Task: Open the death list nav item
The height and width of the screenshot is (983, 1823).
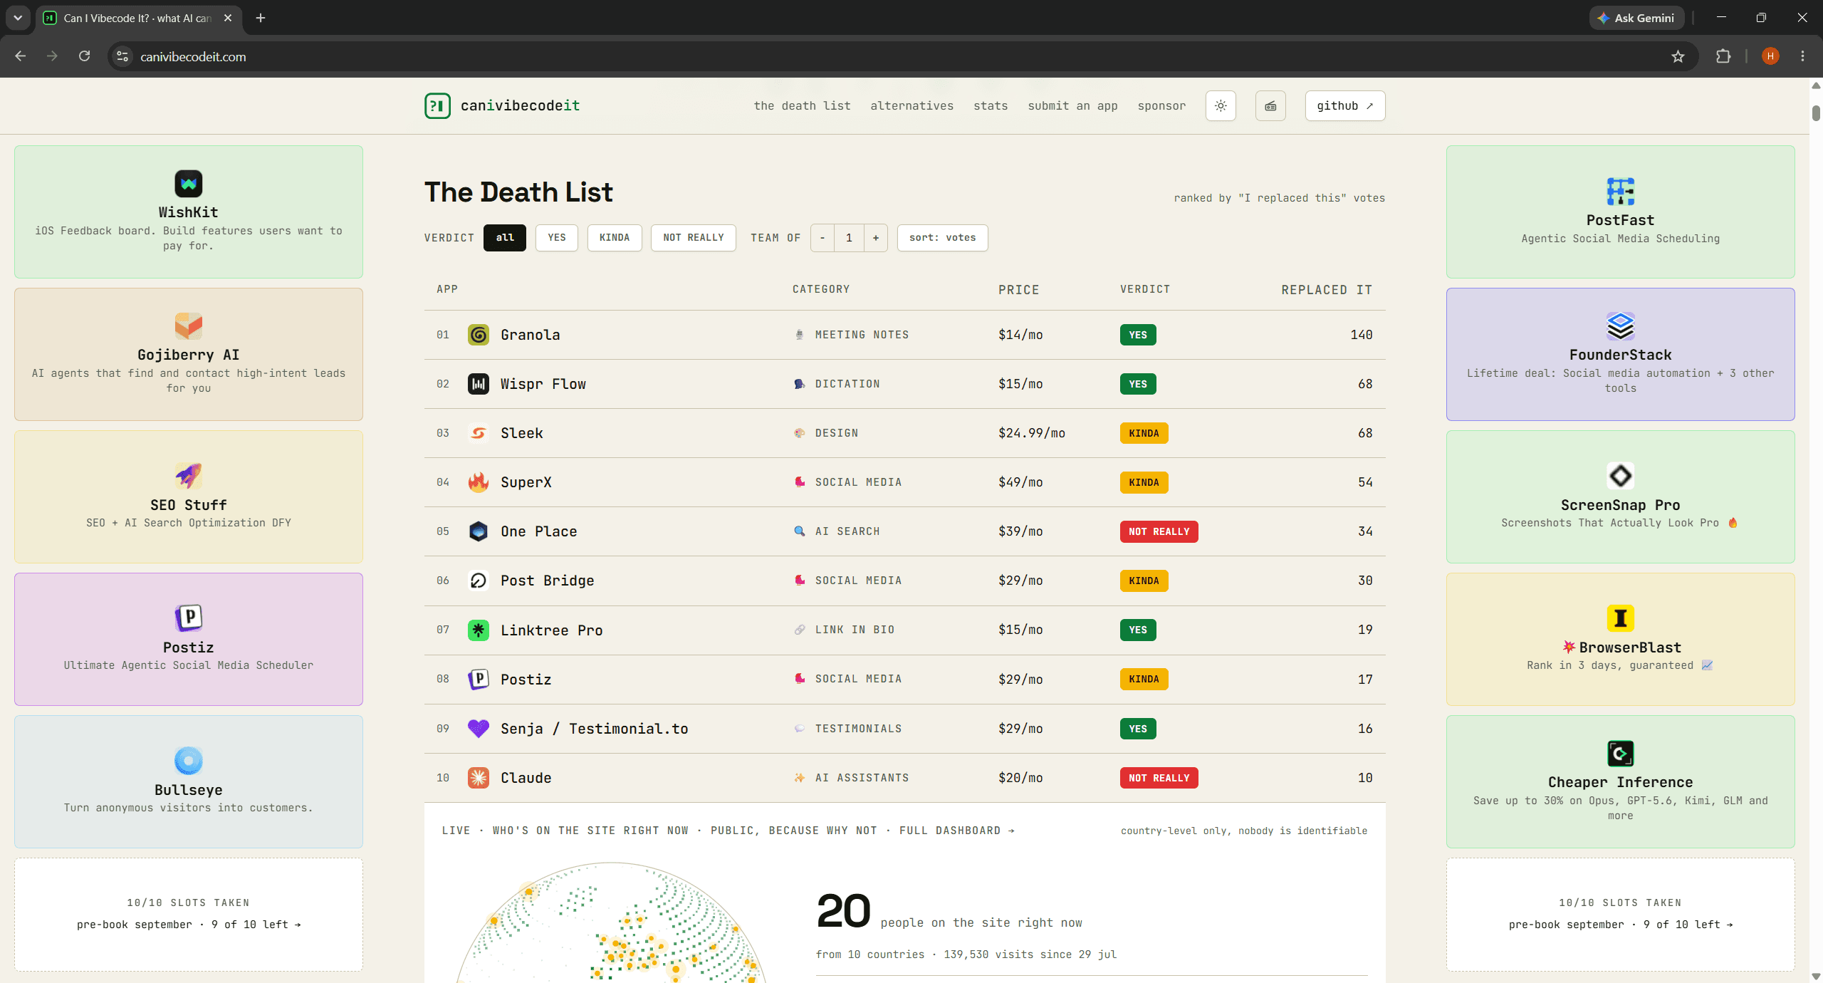Action: (x=802, y=105)
